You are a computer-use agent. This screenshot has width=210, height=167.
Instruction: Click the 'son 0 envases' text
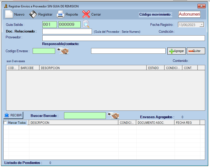[x=16, y=61]
